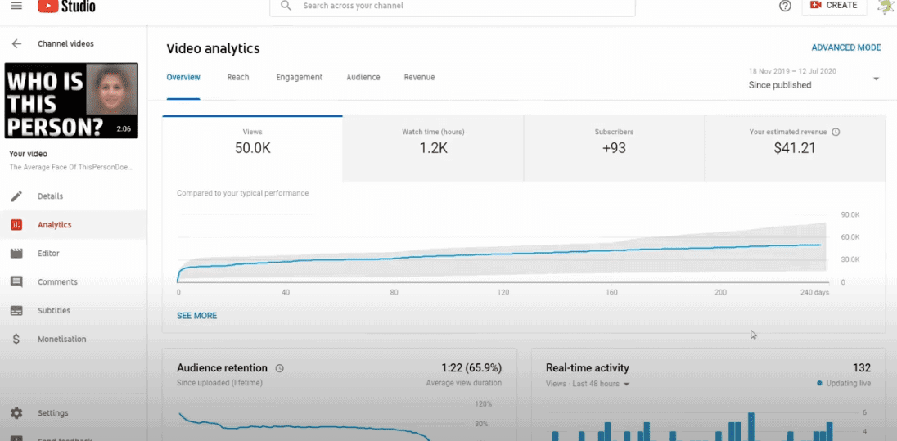The height and width of the screenshot is (441, 897).
Task: Click the 1:22 (65.9%) average view duration
Action: pos(471,368)
